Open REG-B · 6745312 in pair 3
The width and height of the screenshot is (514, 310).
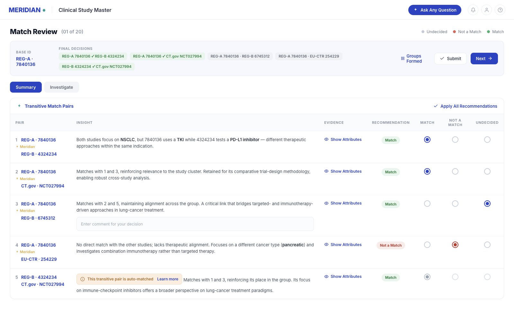coord(38,218)
